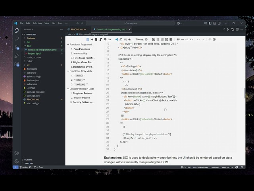
Task: Insert a task checkbox list from toolbar
Action: tap(167, 39)
